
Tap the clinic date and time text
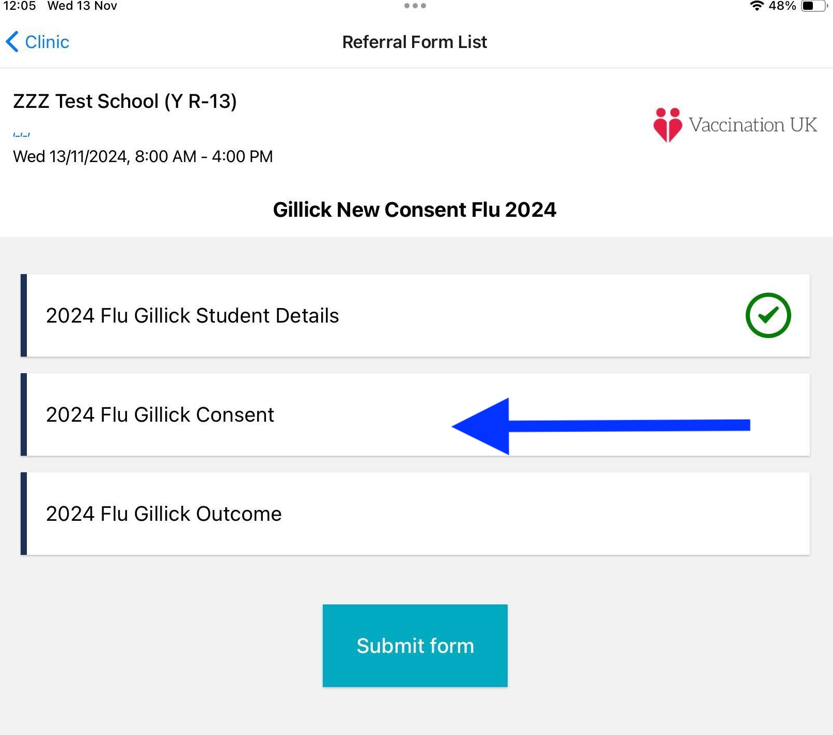[143, 156]
